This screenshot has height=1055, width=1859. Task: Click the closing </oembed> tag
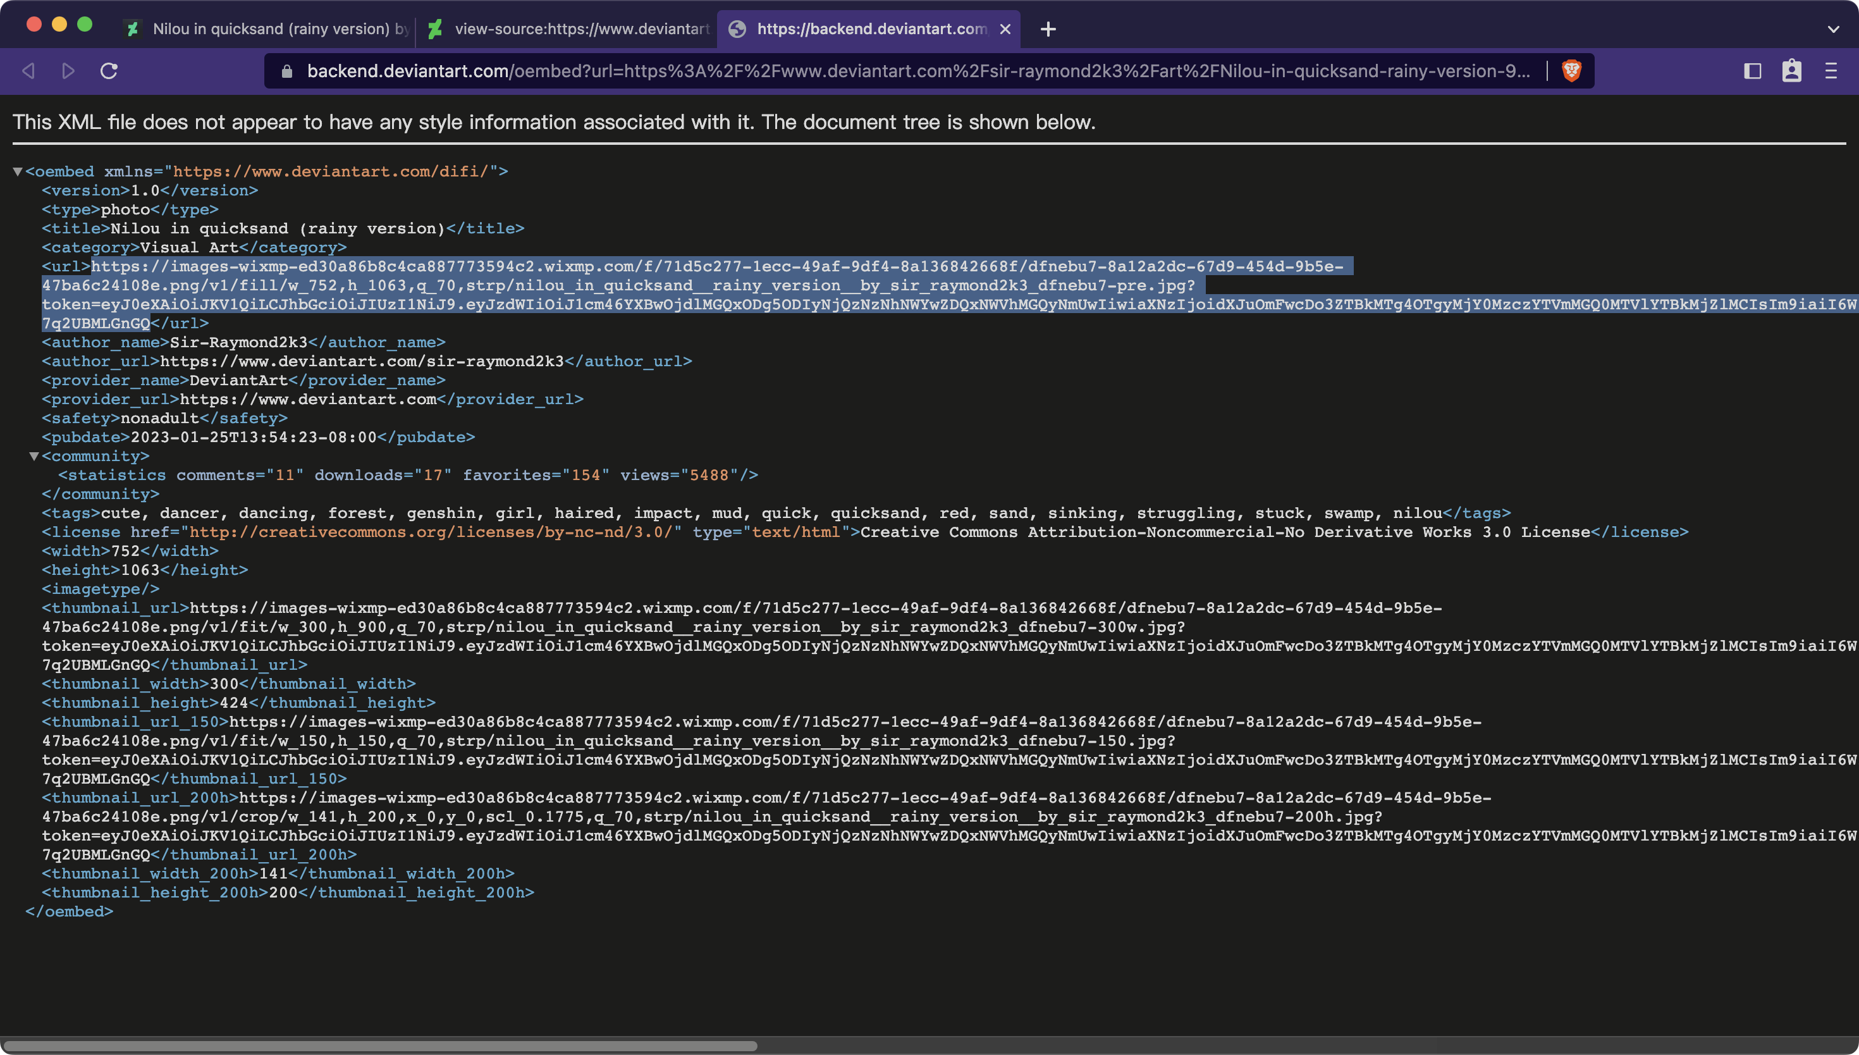pos(69,911)
